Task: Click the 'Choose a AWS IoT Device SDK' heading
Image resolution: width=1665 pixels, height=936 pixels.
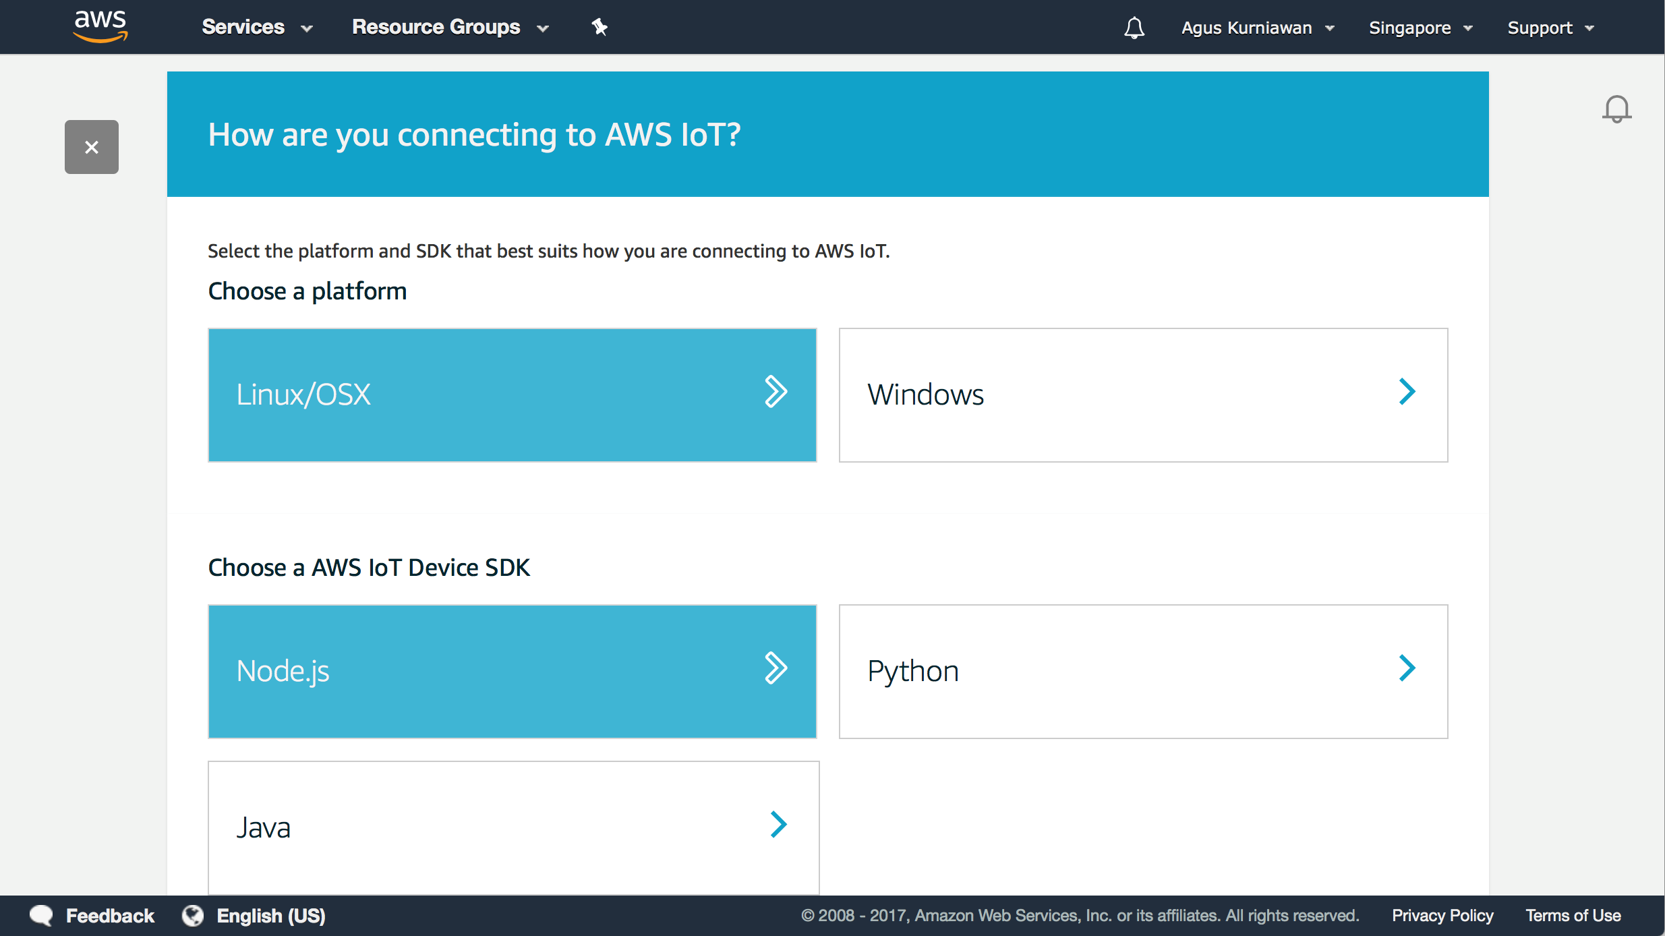Action: [x=369, y=568]
